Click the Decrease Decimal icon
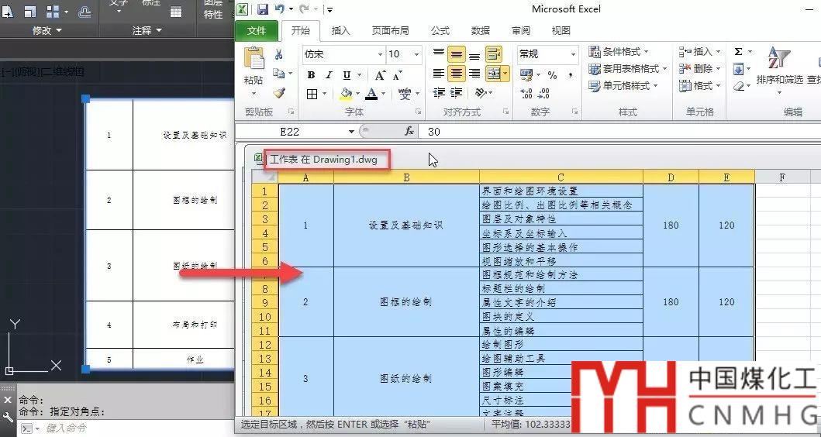Screen dimensions: 821x437 544,94
